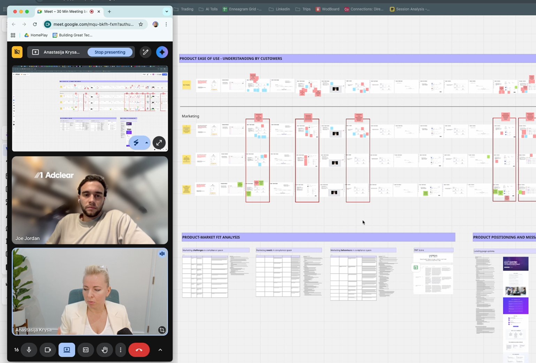The image size is (536, 363).
Task: Expand the arrow next to the annotation tool
Action: (147, 143)
